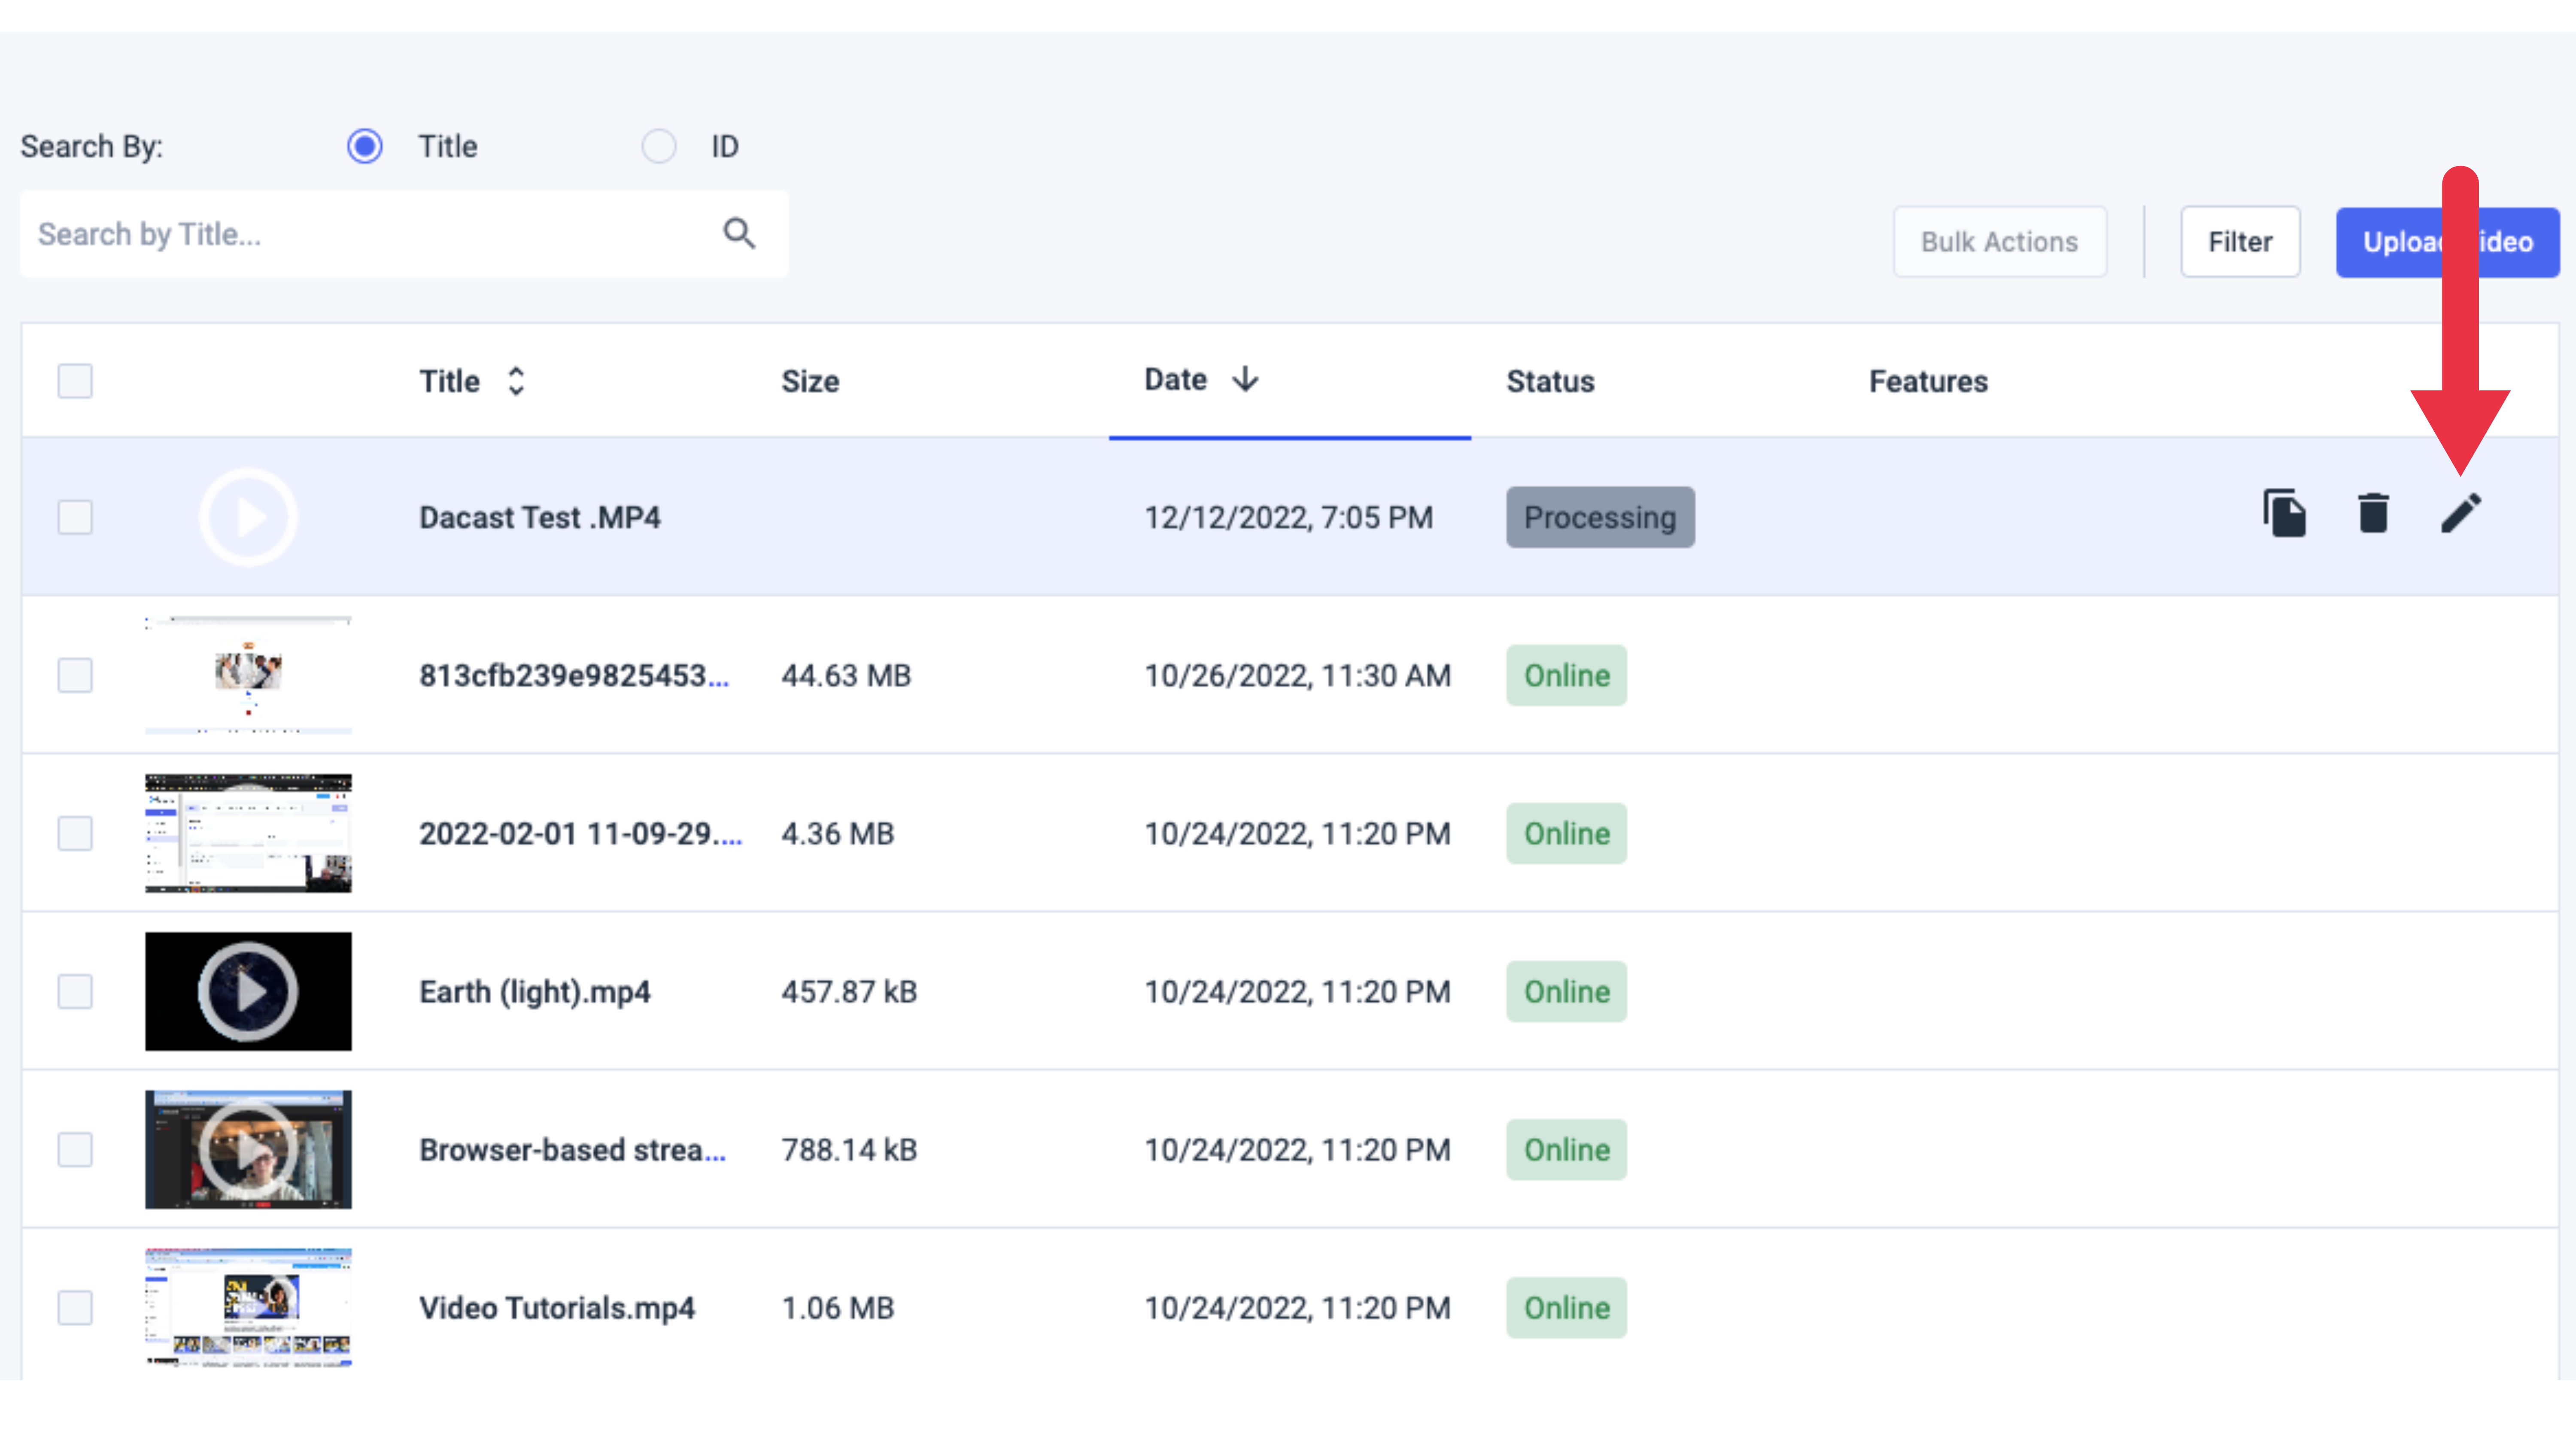Click the search magnifier icon

coord(739,233)
